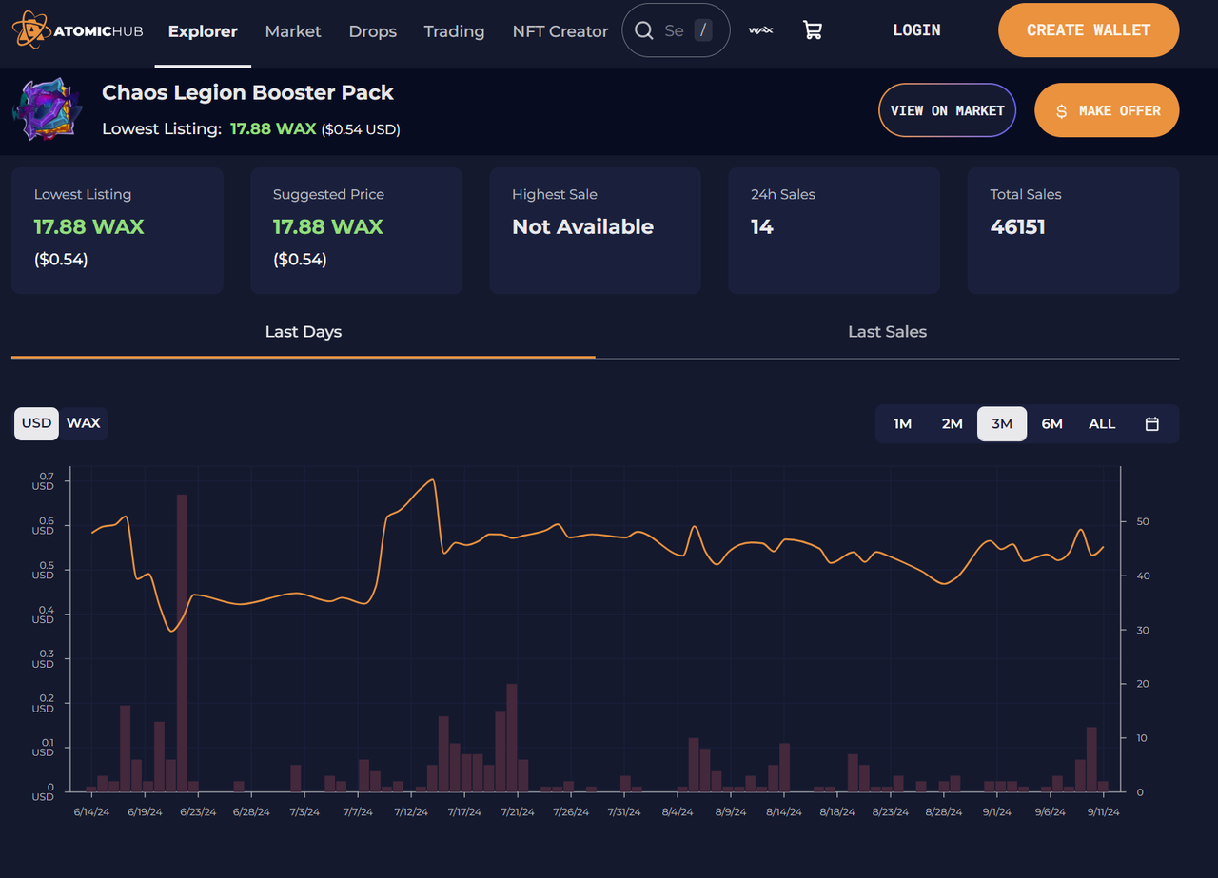This screenshot has width=1218, height=878.
Task: Open the Drops nav tab
Action: pyautogui.click(x=373, y=31)
